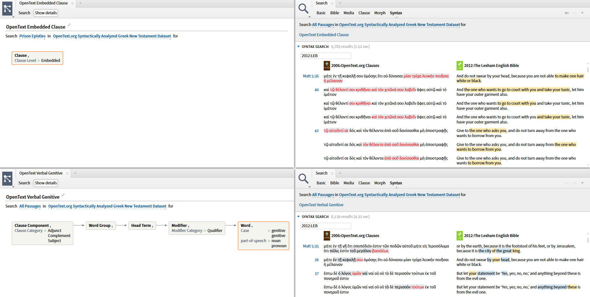The image size is (590, 297).
Task: Click Show details in the Verbal Genitive panel
Action: pos(46,183)
